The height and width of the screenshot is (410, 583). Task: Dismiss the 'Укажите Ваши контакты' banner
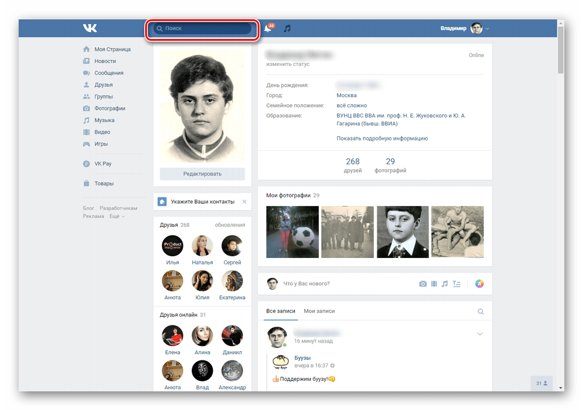point(244,202)
